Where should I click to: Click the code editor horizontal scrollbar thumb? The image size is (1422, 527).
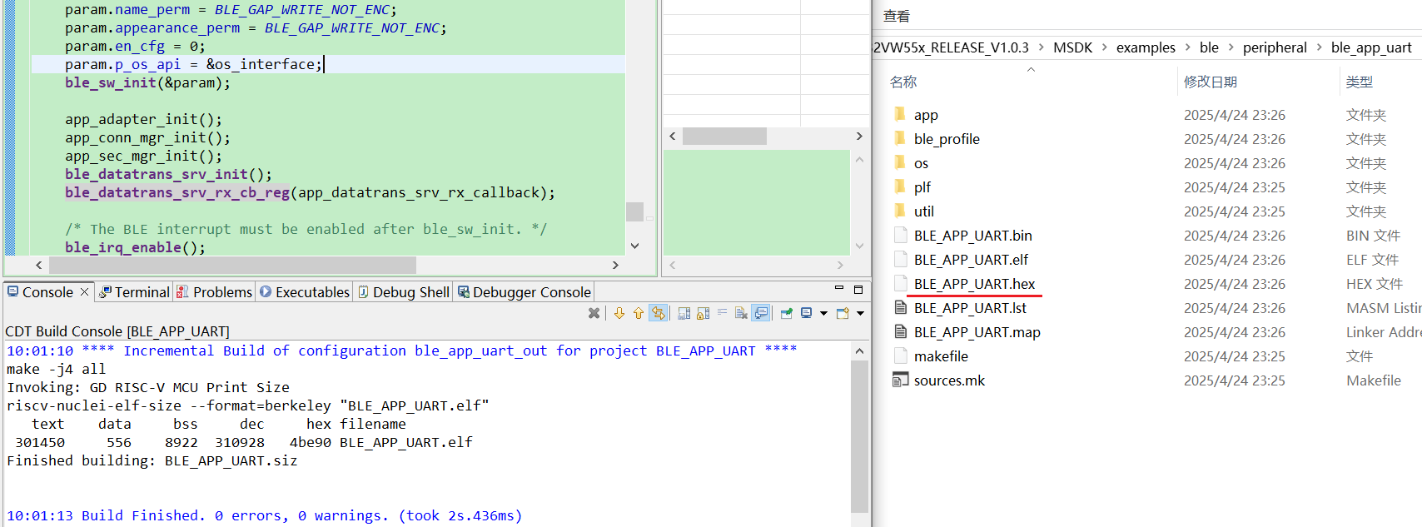tap(232, 265)
